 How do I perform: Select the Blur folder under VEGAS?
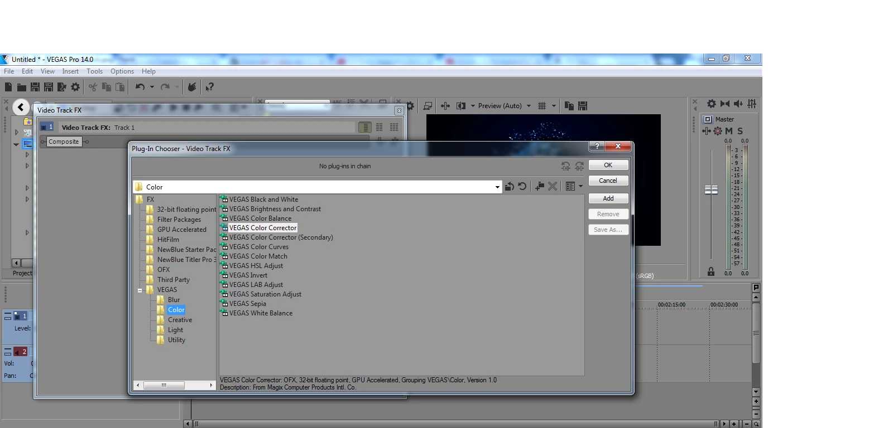(174, 300)
